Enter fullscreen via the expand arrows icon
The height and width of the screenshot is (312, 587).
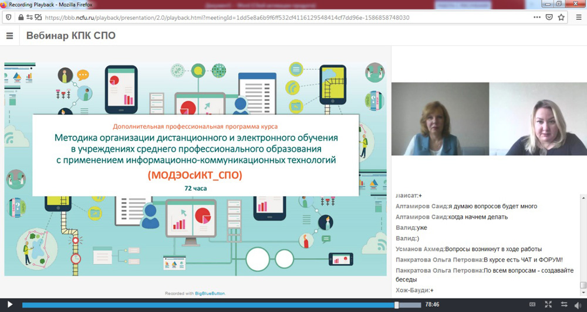point(548,304)
